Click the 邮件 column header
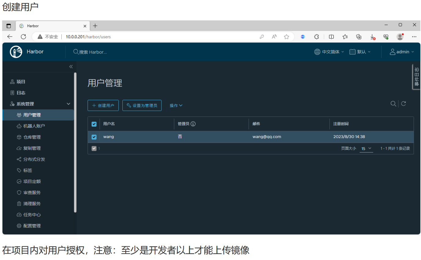 point(256,124)
